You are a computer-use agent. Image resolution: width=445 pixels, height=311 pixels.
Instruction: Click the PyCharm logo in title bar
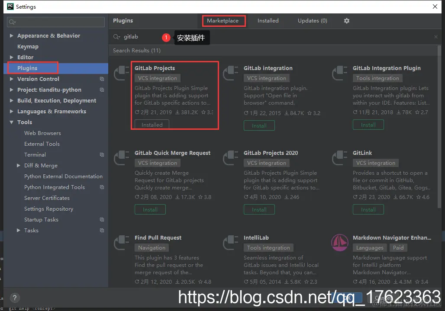pos(10,6)
